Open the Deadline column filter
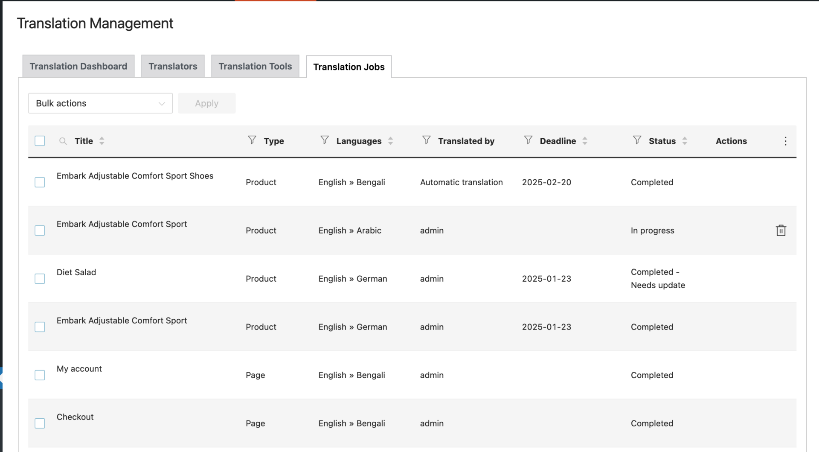Viewport: 819px width, 452px height. 528,140
